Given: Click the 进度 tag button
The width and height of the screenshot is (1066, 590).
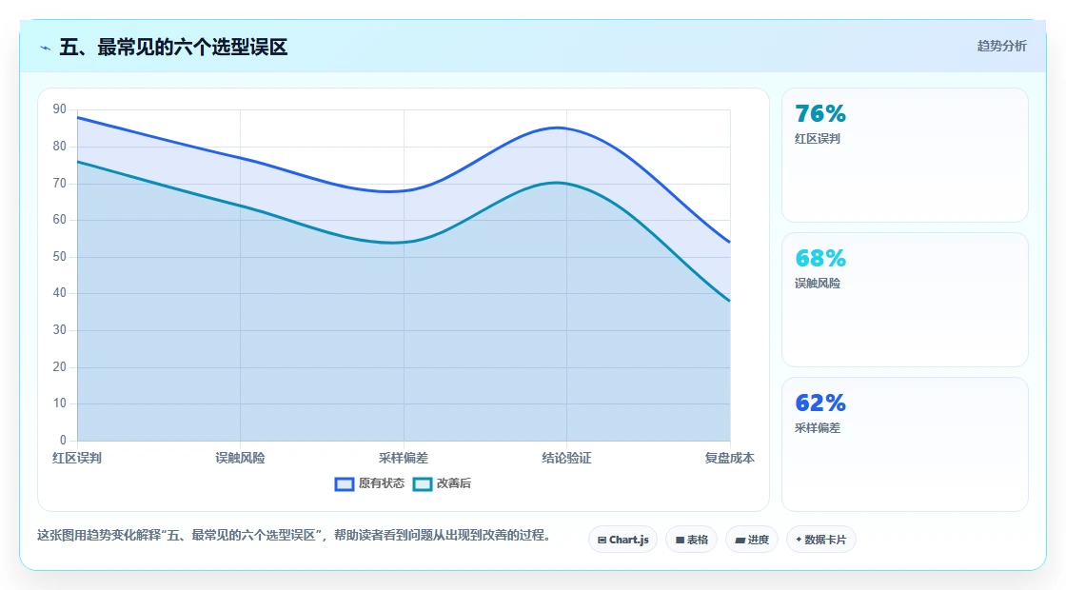Looking at the screenshot, I should [752, 540].
